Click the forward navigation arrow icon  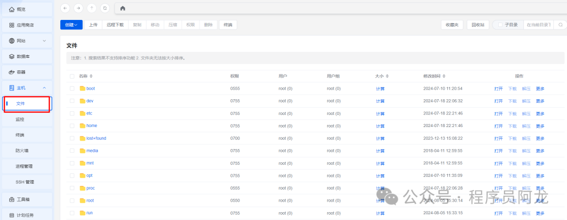[78, 8]
